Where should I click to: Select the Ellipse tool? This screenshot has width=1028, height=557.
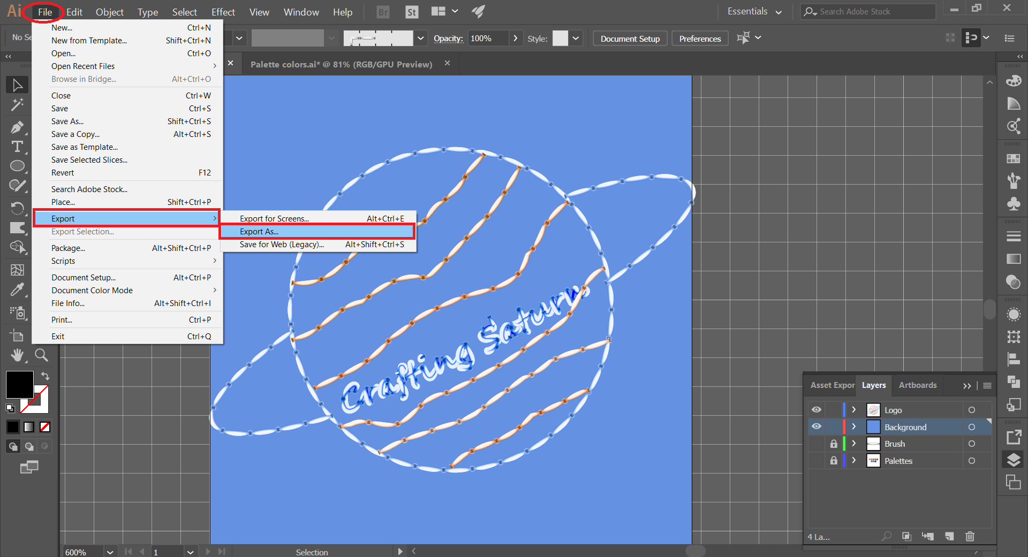click(17, 166)
